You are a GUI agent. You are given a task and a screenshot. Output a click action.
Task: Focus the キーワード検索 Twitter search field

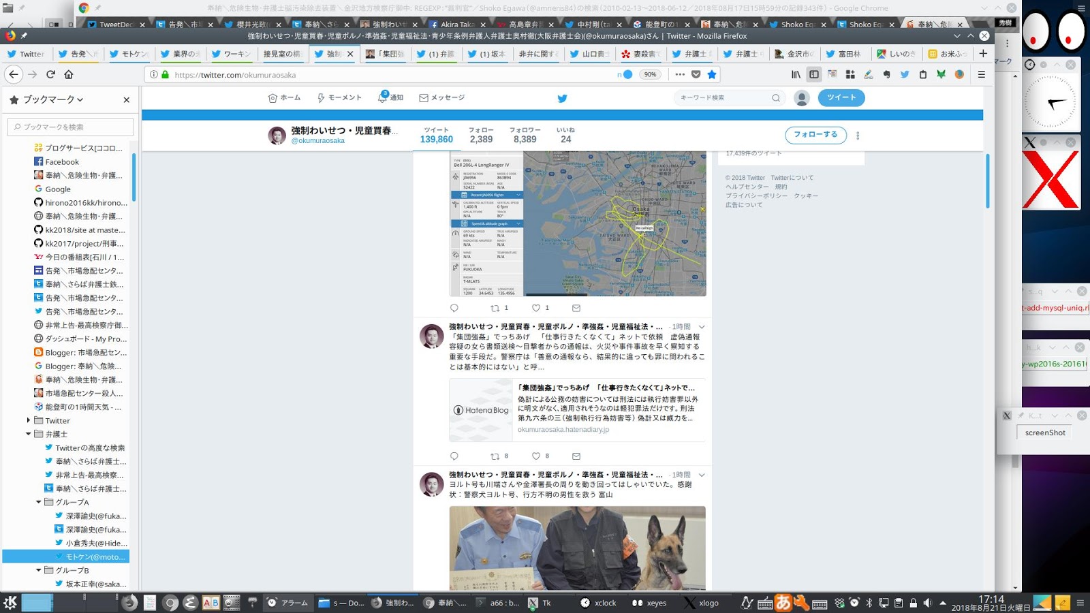(729, 98)
